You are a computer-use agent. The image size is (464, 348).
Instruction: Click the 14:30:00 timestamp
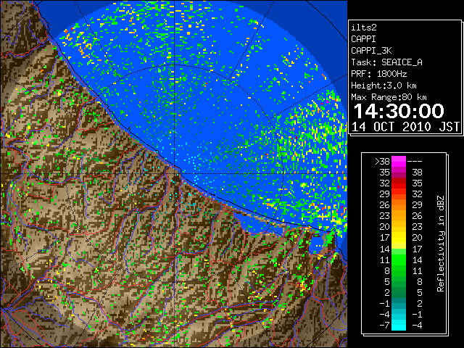pyautogui.click(x=399, y=111)
